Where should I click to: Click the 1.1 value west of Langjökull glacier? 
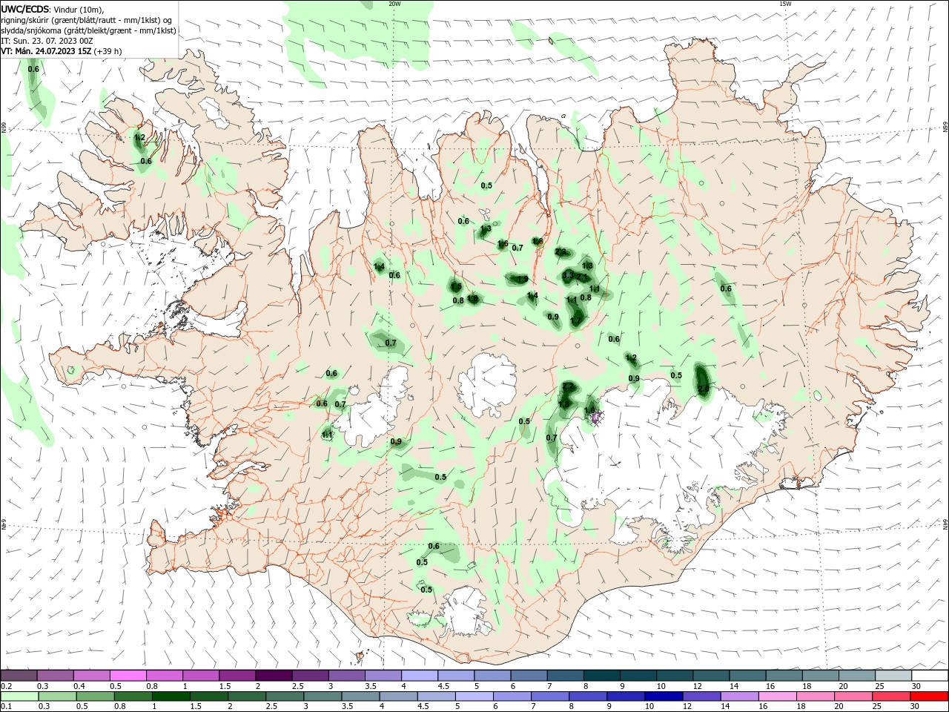(327, 435)
